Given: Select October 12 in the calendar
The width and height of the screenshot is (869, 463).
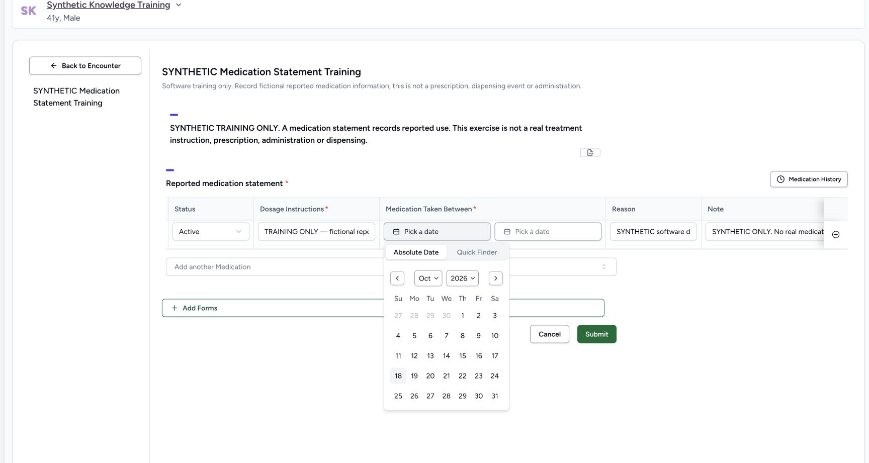Looking at the screenshot, I should click(x=414, y=356).
